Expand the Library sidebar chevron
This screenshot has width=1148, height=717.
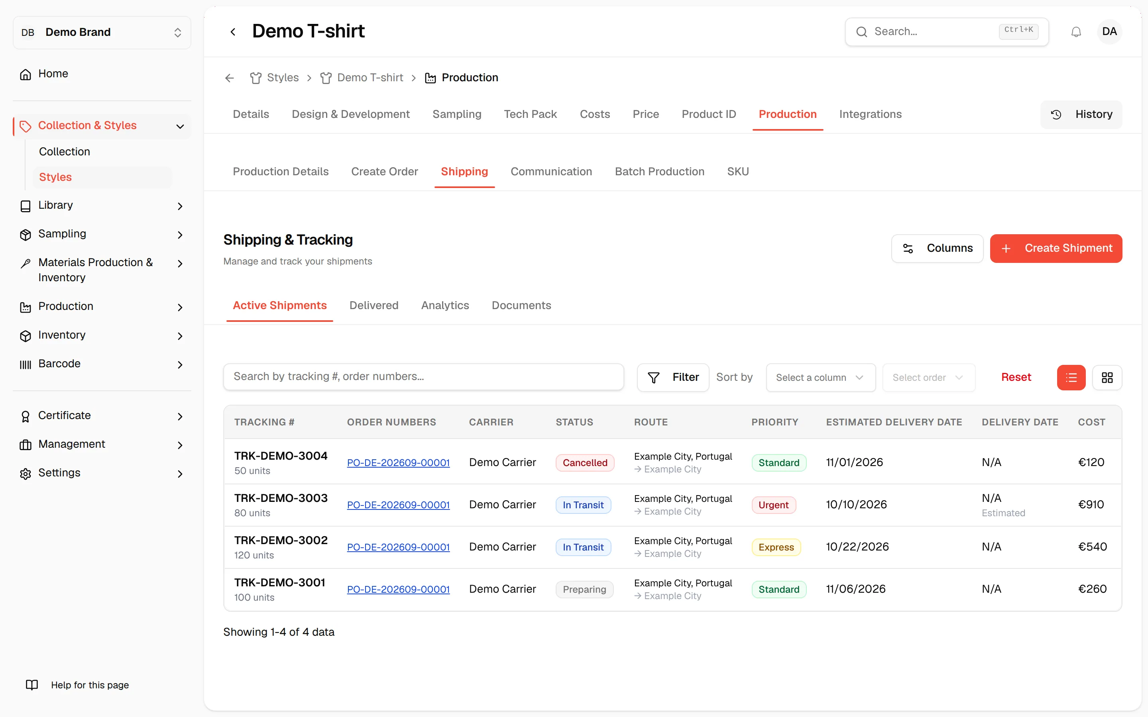(180, 206)
